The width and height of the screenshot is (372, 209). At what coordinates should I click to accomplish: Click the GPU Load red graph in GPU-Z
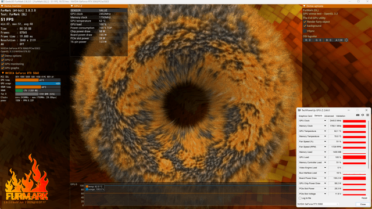[354, 157]
